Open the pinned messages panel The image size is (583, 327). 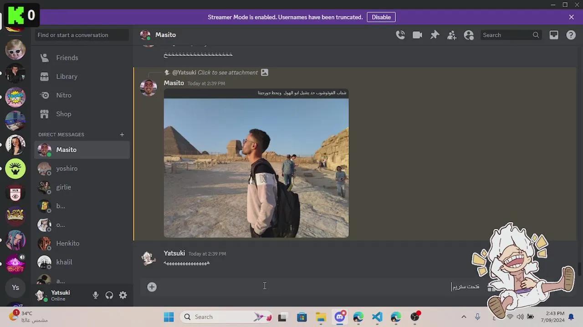click(x=435, y=35)
